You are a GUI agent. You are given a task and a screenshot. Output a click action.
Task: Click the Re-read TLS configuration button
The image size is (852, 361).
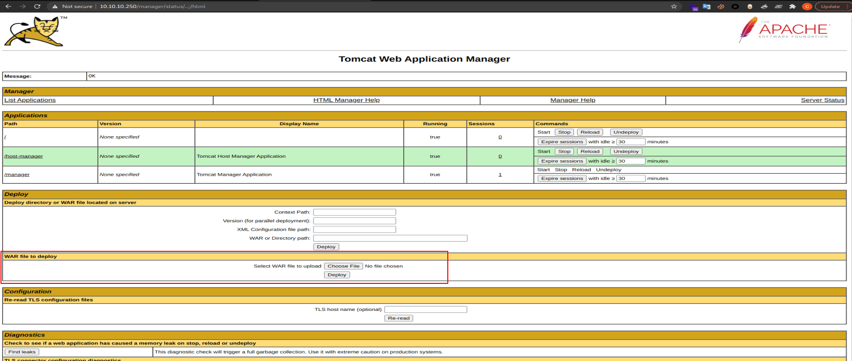point(399,318)
